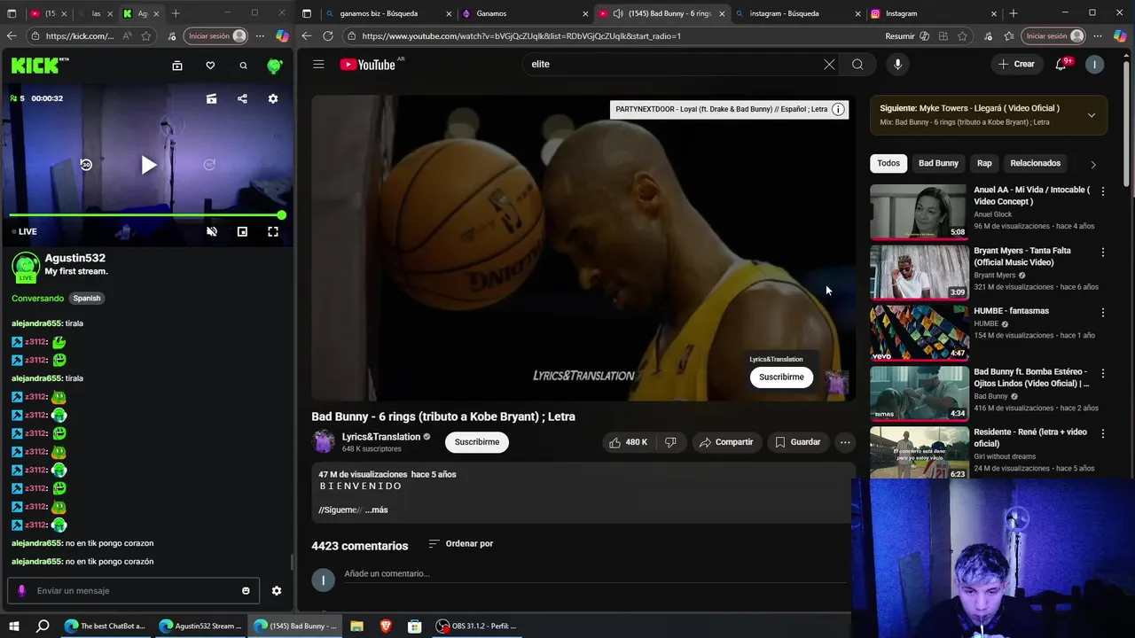Screen dimensions: 1135x638
Task: Open options for Anuel AA - Mi Vida video
Action: 1103,191
